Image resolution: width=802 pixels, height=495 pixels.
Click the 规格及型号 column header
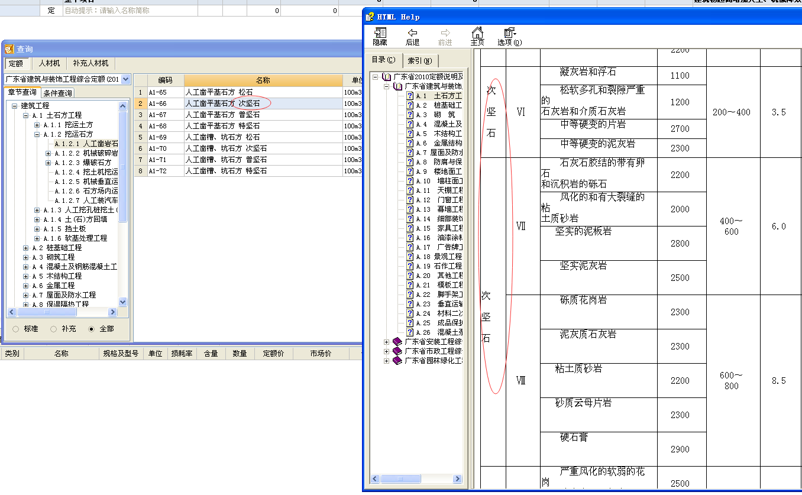pyautogui.click(x=121, y=354)
